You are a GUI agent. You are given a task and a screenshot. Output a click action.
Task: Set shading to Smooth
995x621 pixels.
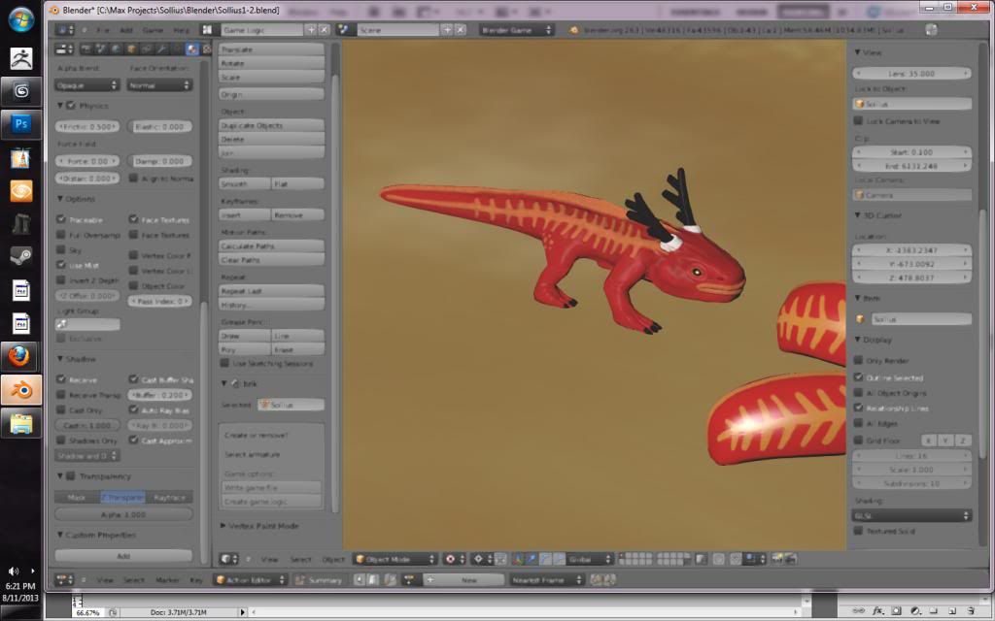245,183
